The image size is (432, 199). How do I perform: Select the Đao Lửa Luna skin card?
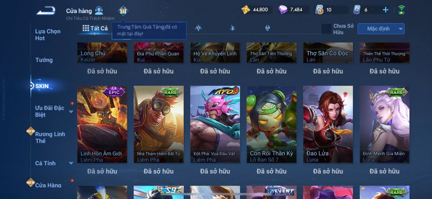click(328, 124)
